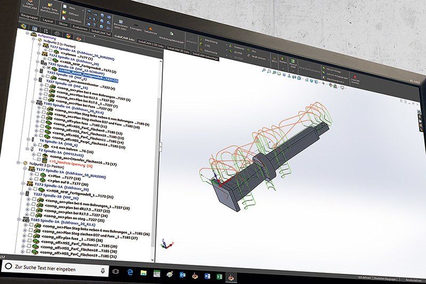The height and width of the screenshot is (284, 426).
Task: Collapse the Nullpunkt 3 (1- Positon) node
Action: pos(18,163)
